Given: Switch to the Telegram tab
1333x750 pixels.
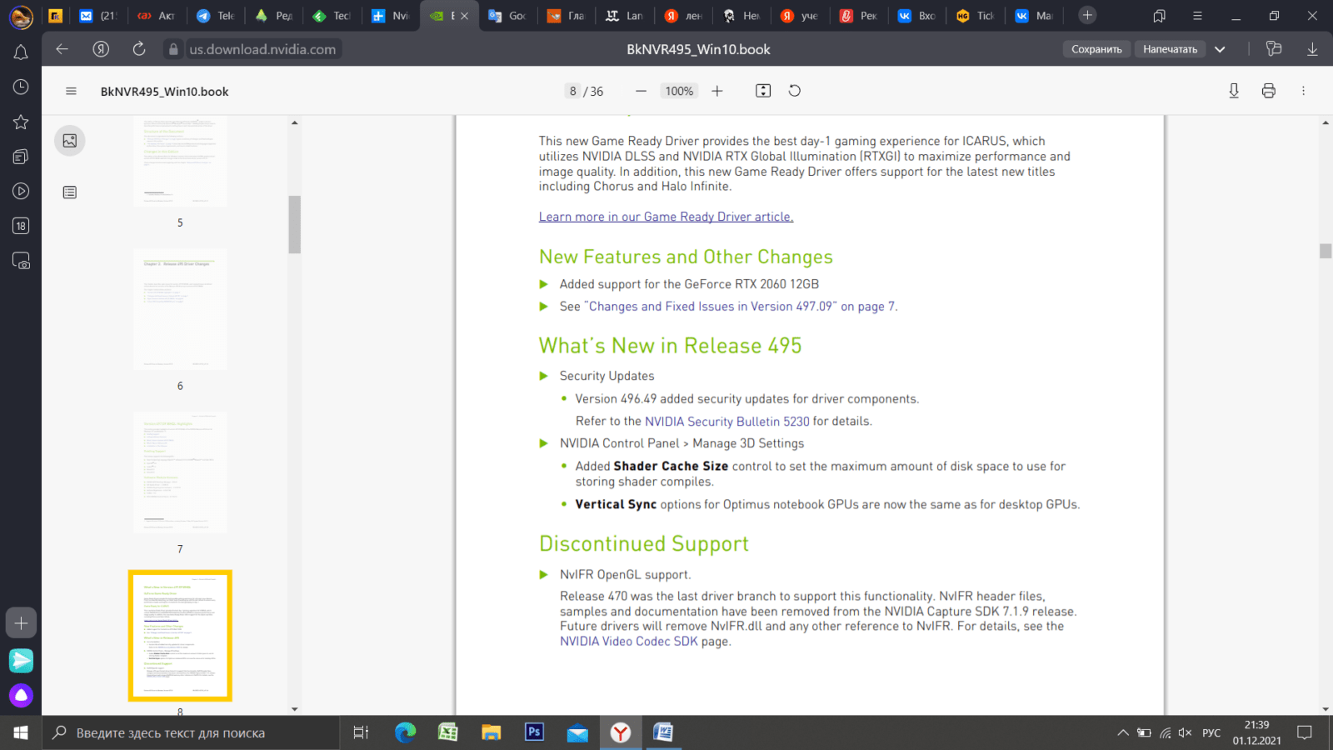Looking at the screenshot, I should [x=215, y=16].
